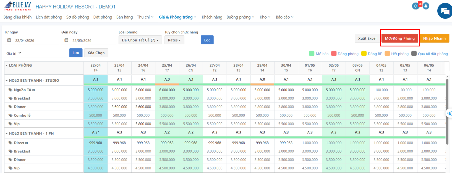Click the Mở/Đóng Phòng button

tap(400, 38)
